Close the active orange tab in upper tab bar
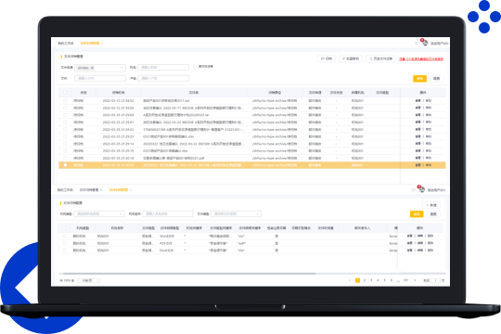501x334 pixels. [x=102, y=44]
